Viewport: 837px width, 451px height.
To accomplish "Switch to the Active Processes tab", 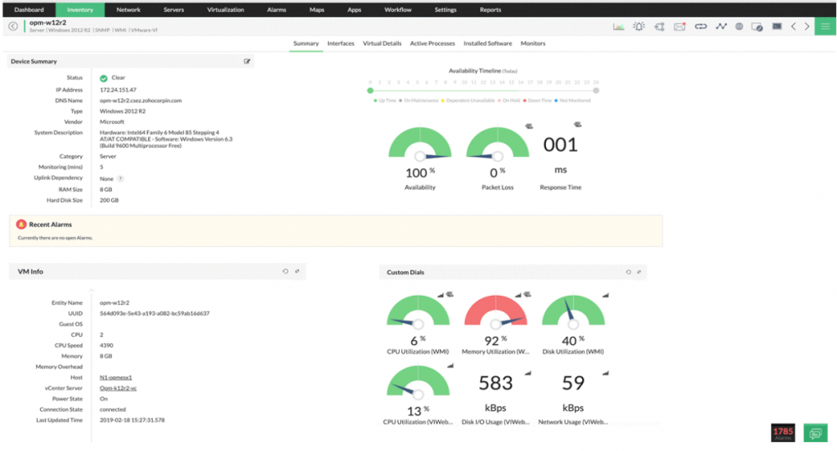I will [432, 43].
